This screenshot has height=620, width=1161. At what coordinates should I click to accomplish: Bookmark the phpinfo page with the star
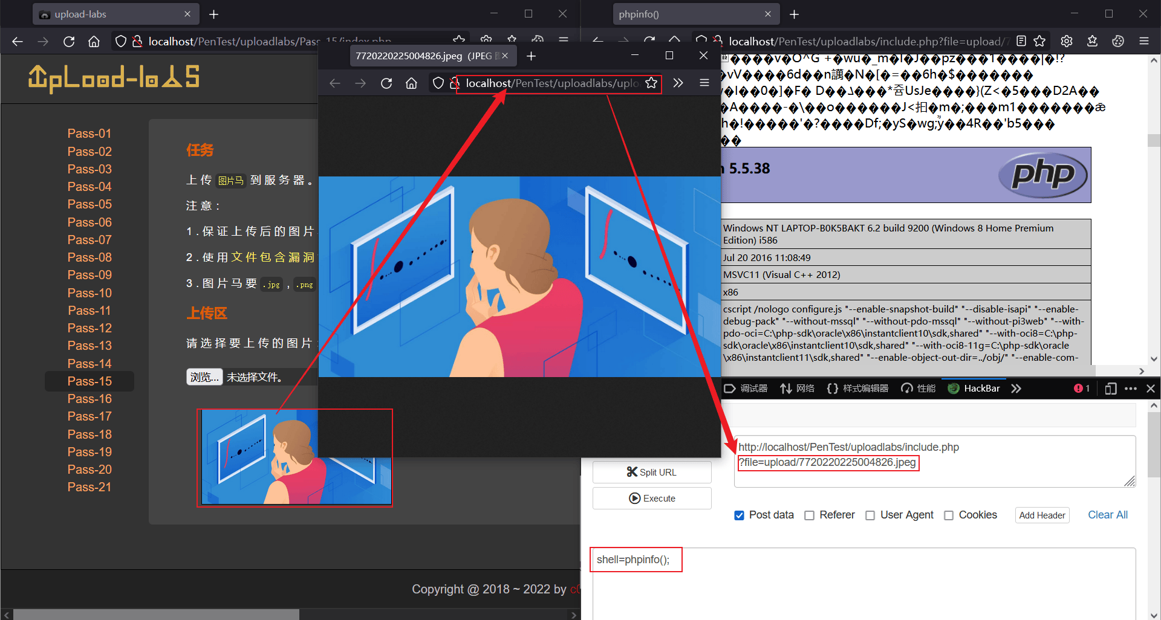[1039, 41]
